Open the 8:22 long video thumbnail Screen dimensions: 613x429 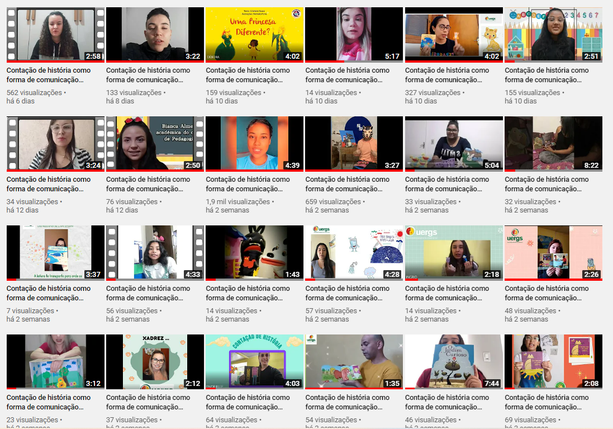553,143
